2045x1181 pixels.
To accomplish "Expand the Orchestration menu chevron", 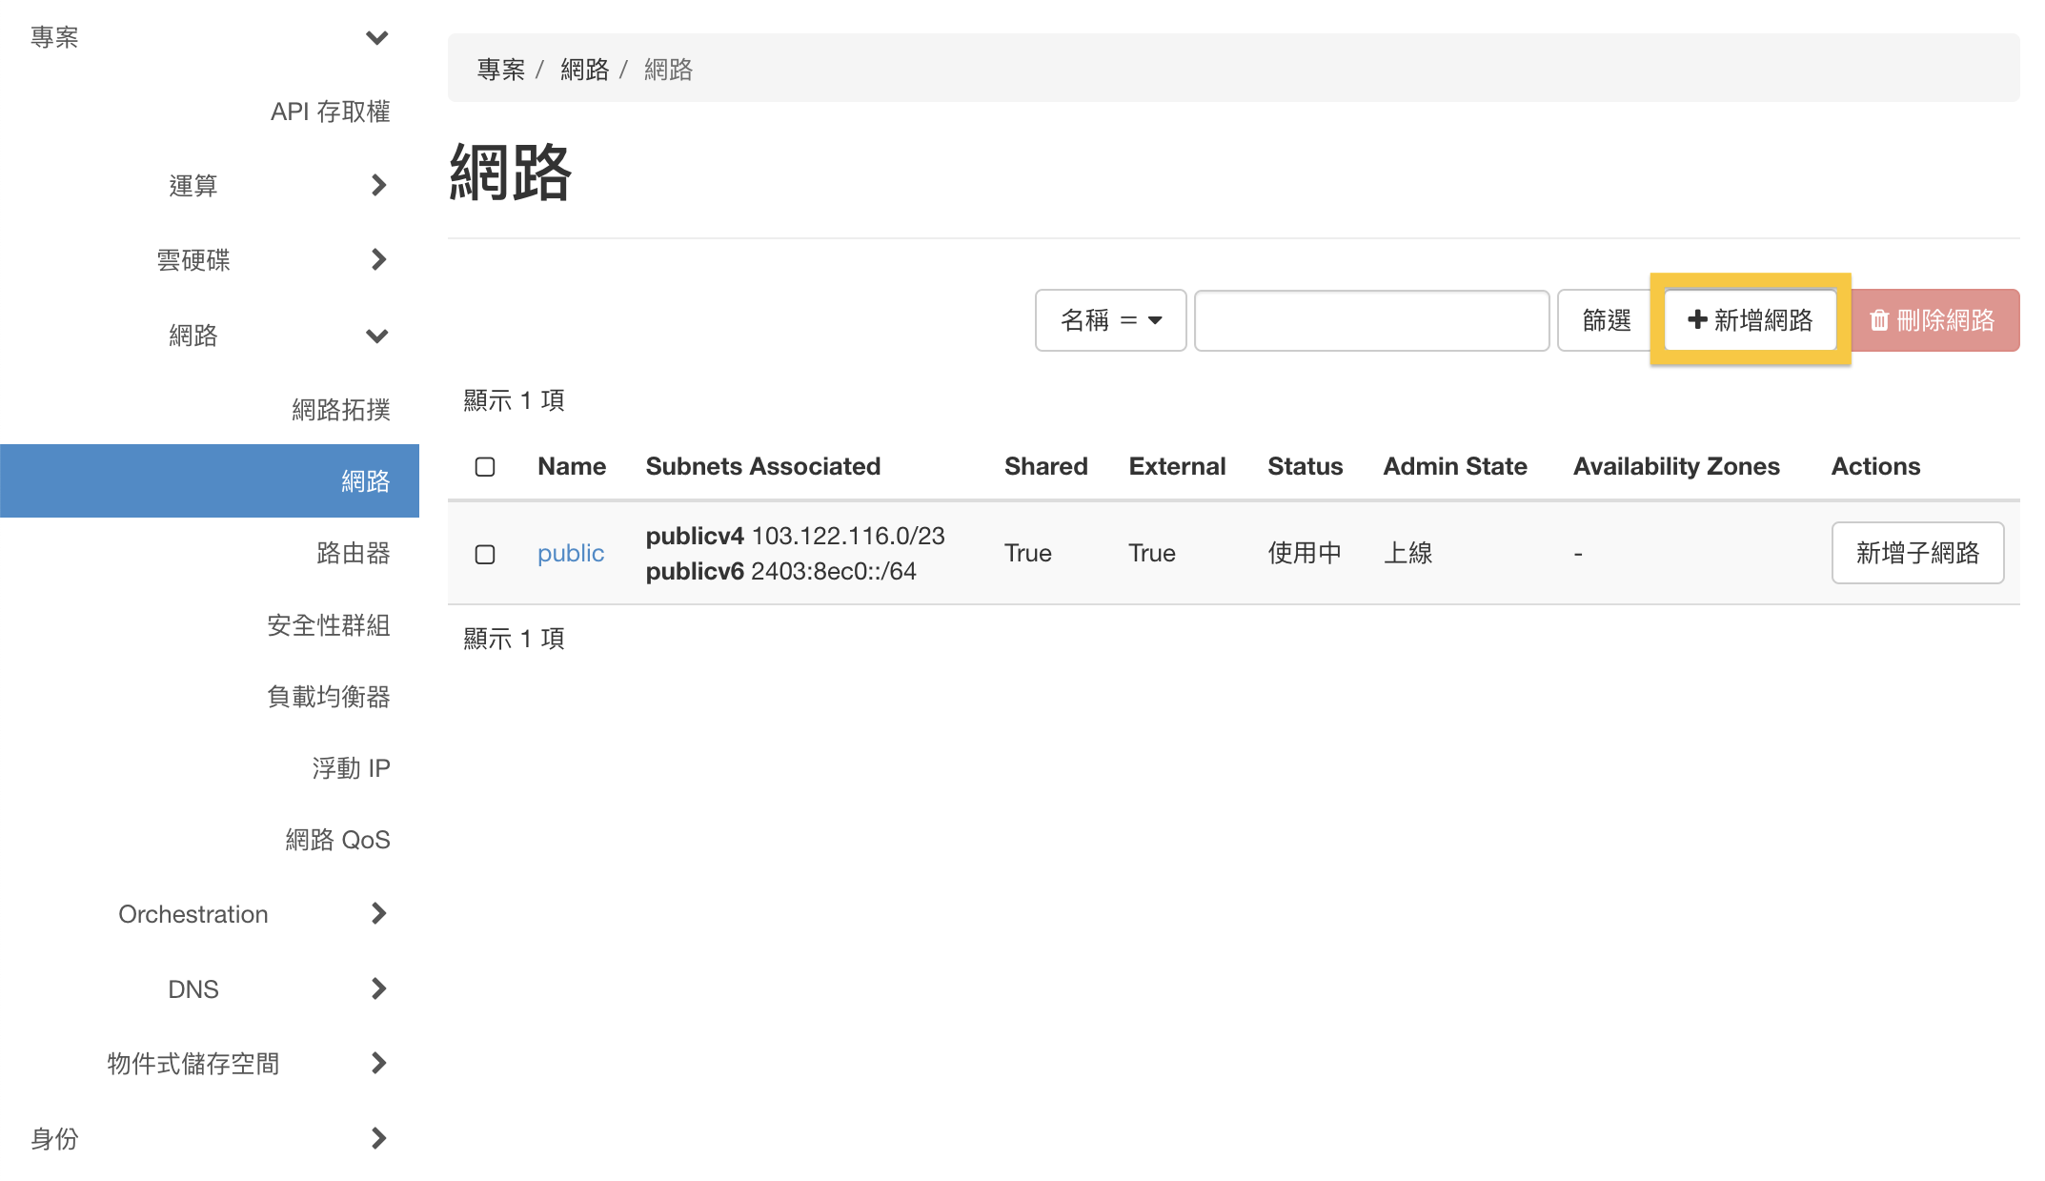I will tap(378, 913).
